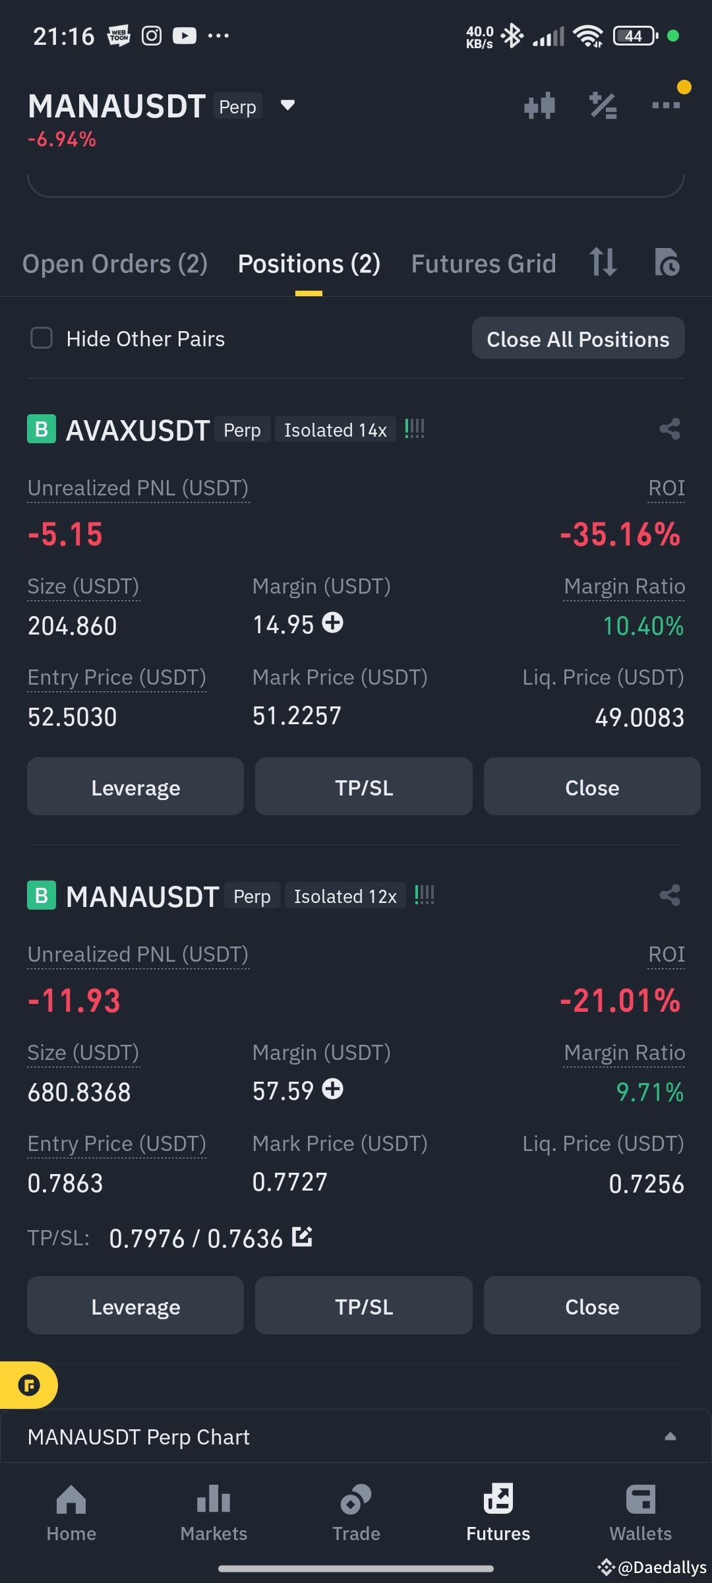The height and width of the screenshot is (1583, 712).
Task: Adjust leverage for MANAUSDT position
Action: click(x=135, y=1305)
